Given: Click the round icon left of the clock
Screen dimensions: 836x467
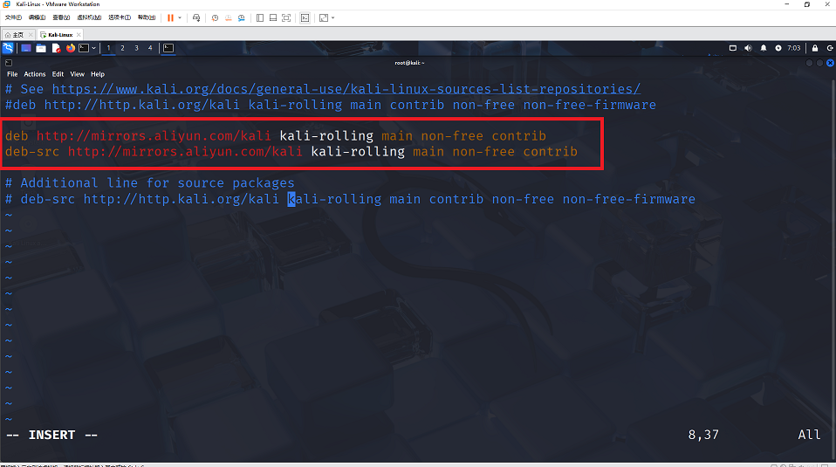Looking at the screenshot, I should [x=778, y=48].
